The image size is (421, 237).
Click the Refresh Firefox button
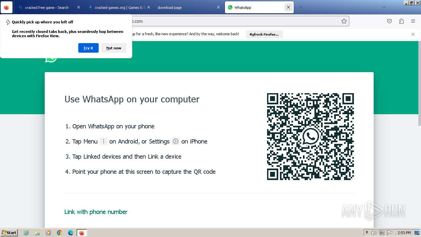point(264,34)
